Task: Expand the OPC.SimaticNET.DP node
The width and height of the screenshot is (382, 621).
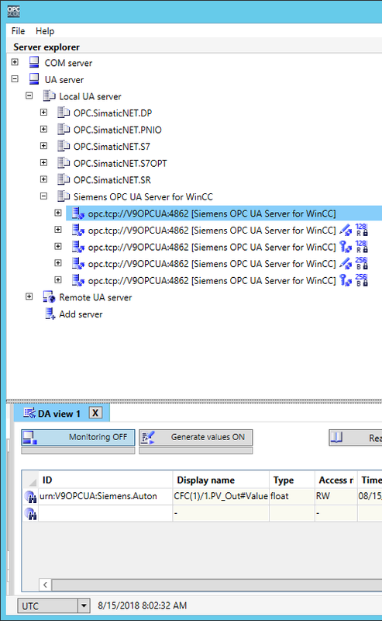Action: (x=44, y=113)
